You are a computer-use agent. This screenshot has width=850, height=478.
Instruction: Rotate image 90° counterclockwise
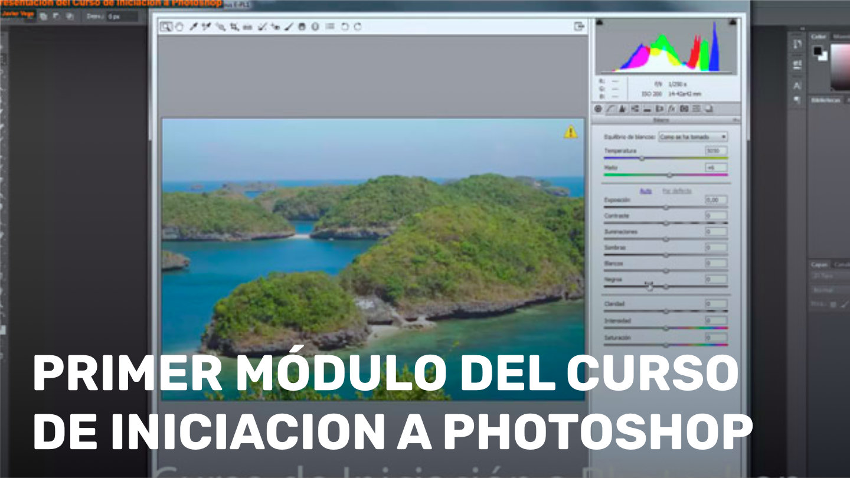click(345, 27)
